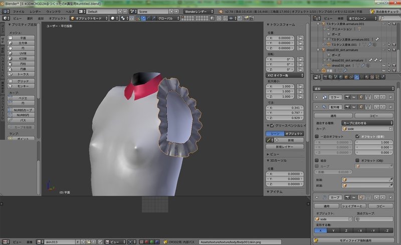Add a 円柱 cylinder primitive

(x=21, y=64)
